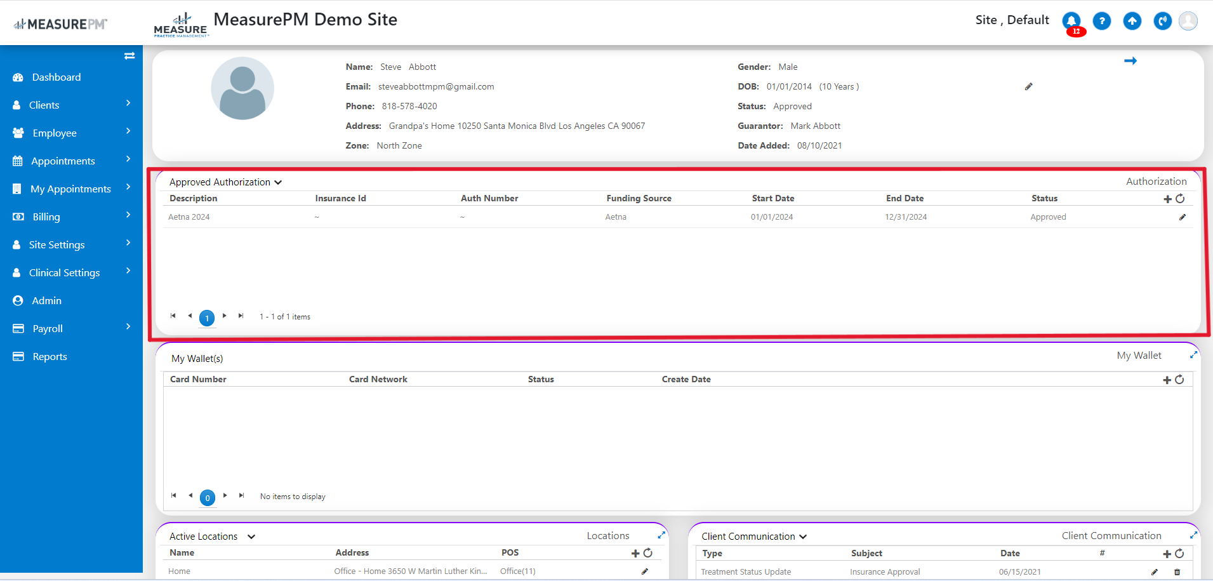Expand the My Wallet panel
Screen dimensions: 1213x581
tap(1193, 355)
